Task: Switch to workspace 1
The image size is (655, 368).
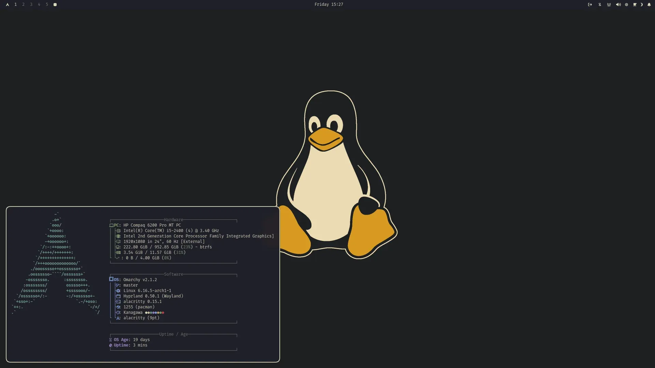Action: (15, 4)
